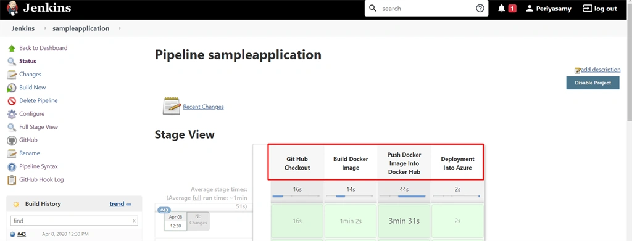Screen dimensions: 632x241
Task: Click the Git Hub Checkout 16s stage cell
Action: tap(297, 221)
